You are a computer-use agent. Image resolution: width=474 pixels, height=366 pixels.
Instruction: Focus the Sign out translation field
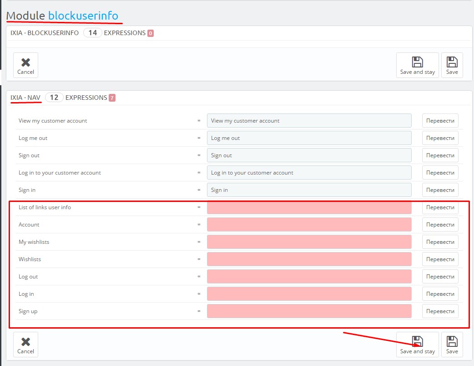pyautogui.click(x=309, y=155)
